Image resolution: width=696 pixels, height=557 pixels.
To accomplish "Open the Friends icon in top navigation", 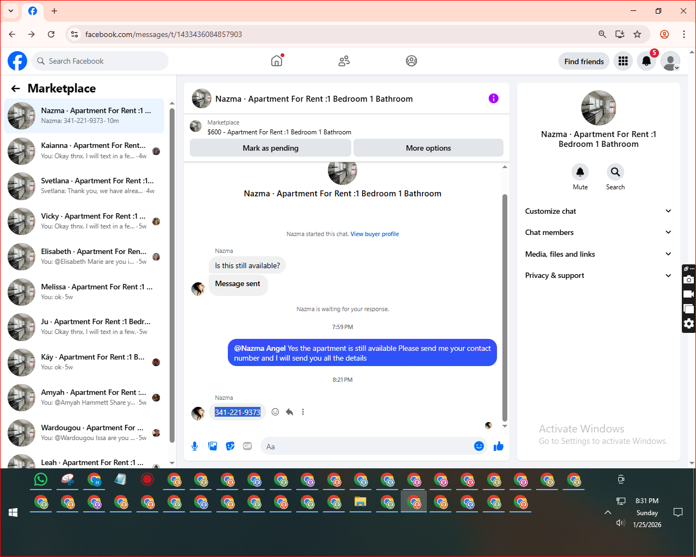I will click(344, 61).
